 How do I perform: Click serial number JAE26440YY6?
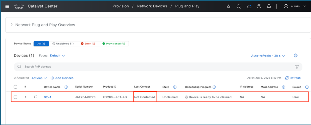[85, 97]
